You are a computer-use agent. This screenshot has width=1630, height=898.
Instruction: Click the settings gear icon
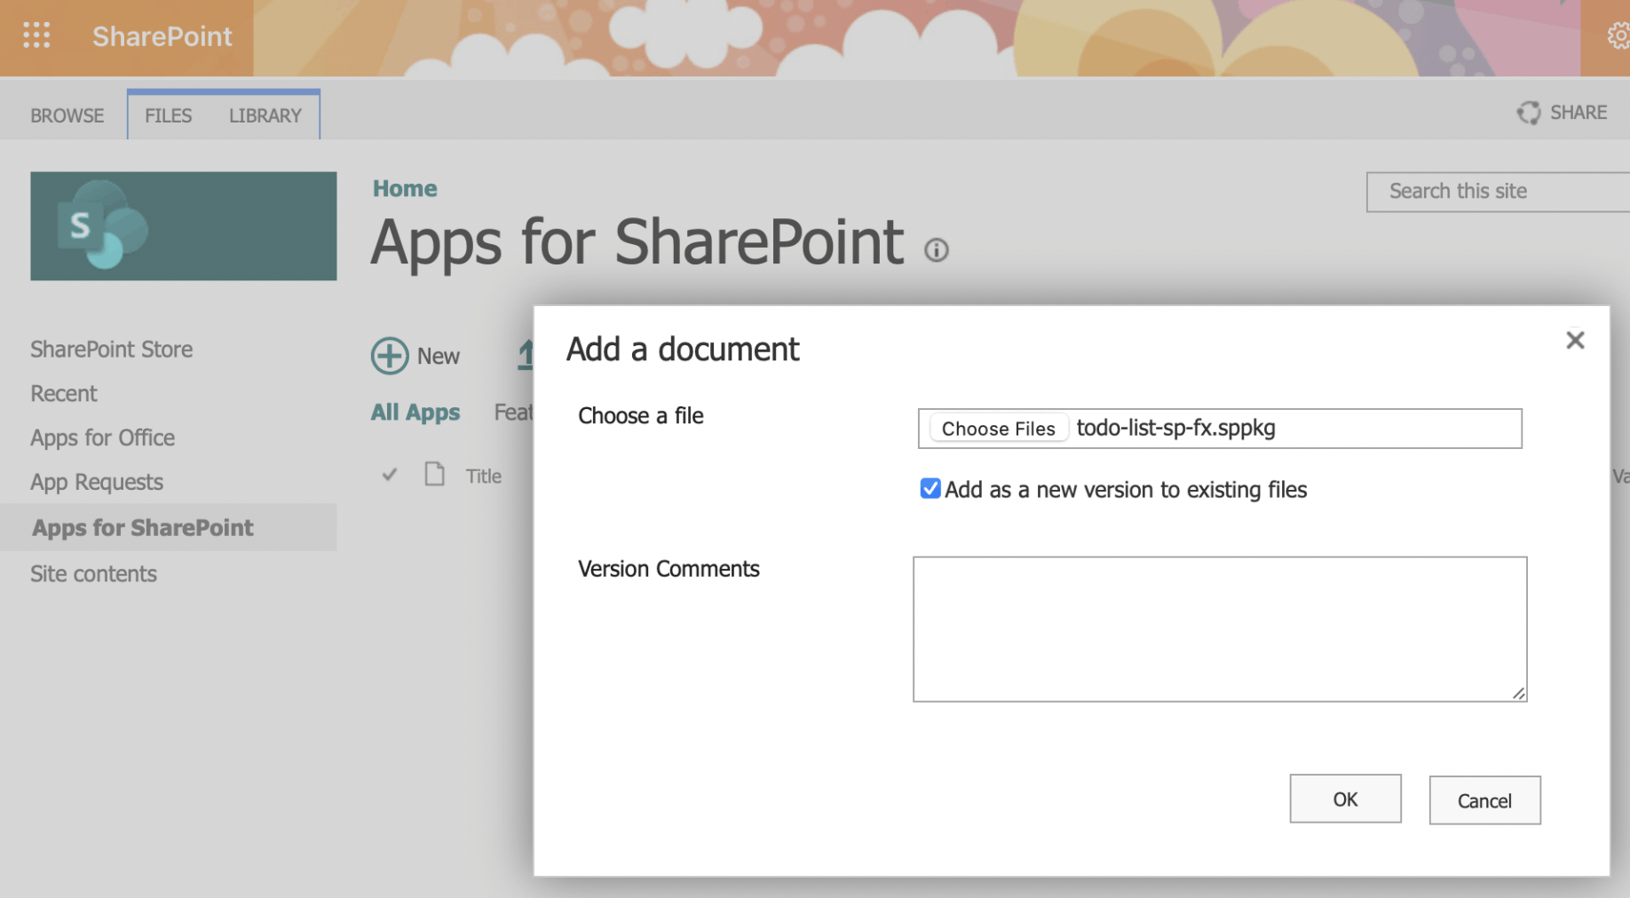(x=1618, y=35)
